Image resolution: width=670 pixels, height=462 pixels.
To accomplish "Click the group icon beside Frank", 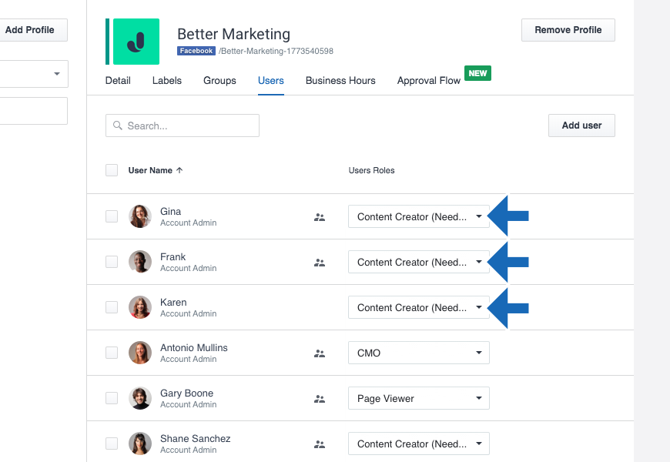I will [320, 263].
